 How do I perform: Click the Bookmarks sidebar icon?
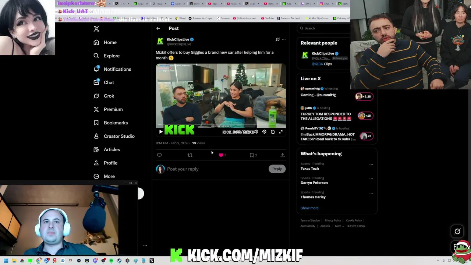click(x=96, y=123)
